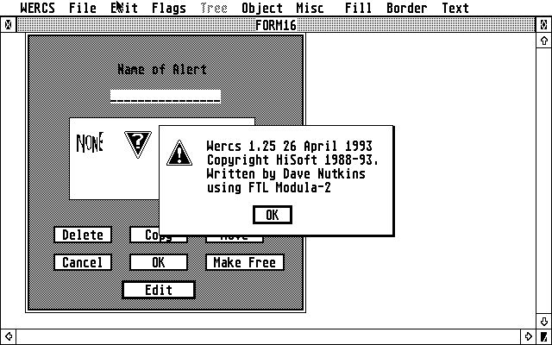Click the Make Free button
Screen dimensions: 552x345
[245, 262]
